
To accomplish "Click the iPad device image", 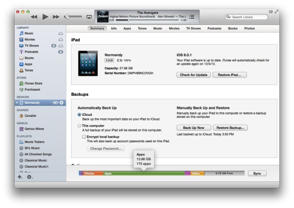I will pos(88,63).
